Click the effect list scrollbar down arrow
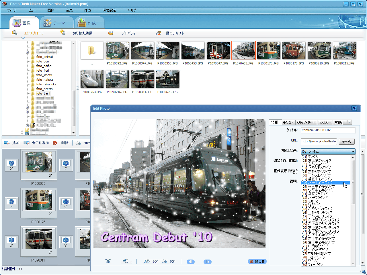Screen dimensions: 367x275 pos(353,264)
